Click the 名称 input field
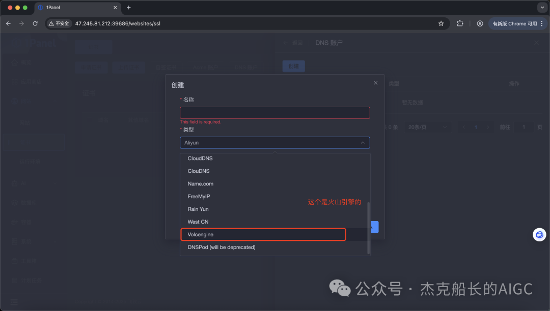The width and height of the screenshot is (550, 311). [x=274, y=113]
